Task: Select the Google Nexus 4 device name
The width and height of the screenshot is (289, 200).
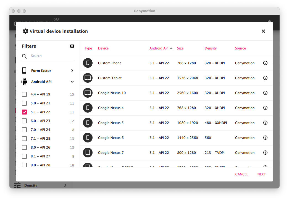Action: [x=111, y=108]
